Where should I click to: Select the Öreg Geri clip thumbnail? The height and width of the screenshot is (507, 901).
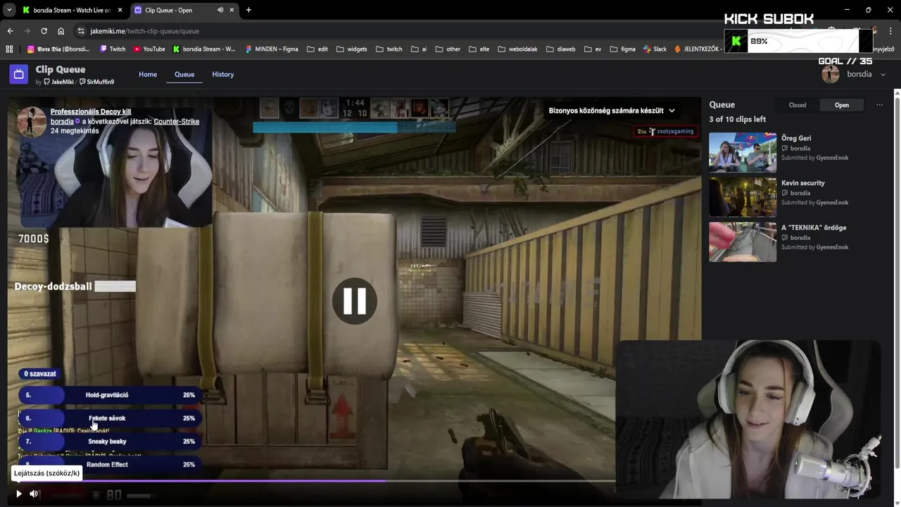coord(743,152)
